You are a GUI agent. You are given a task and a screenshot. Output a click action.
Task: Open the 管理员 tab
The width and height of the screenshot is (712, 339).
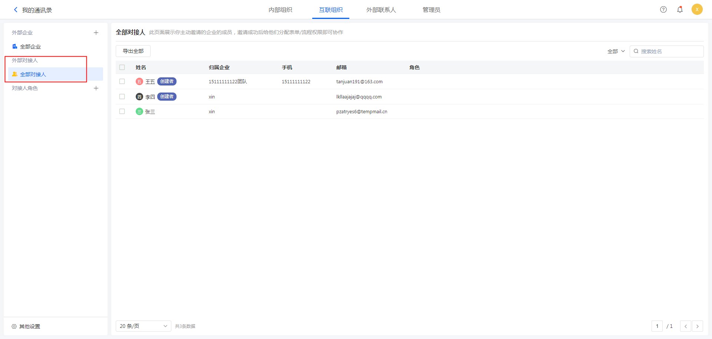point(431,10)
